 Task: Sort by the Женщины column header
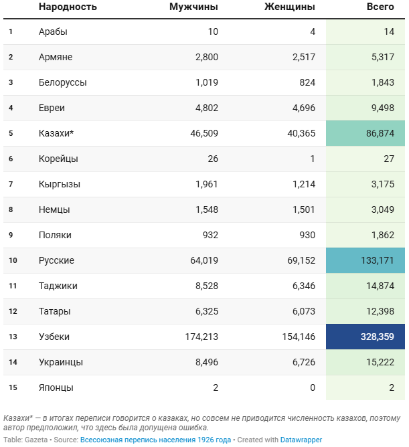289,7
